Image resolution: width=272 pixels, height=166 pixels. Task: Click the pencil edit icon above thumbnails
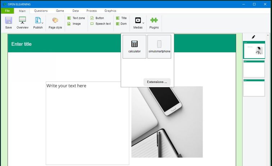[253, 37]
